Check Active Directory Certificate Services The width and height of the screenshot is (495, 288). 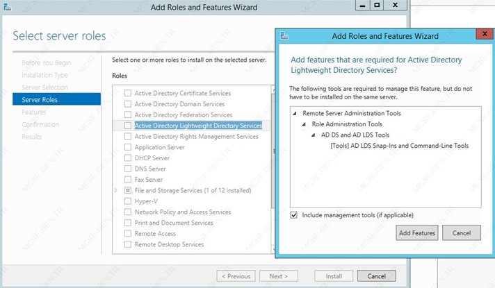tap(127, 93)
